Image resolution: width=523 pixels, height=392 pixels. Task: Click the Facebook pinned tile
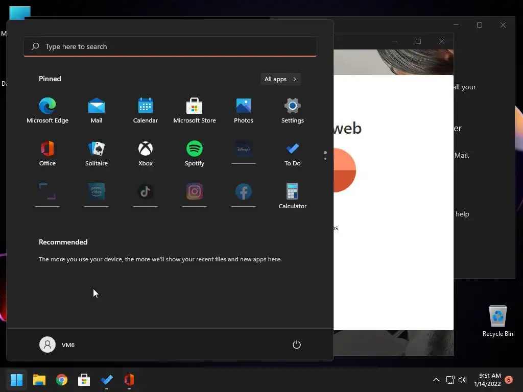pyautogui.click(x=244, y=194)
